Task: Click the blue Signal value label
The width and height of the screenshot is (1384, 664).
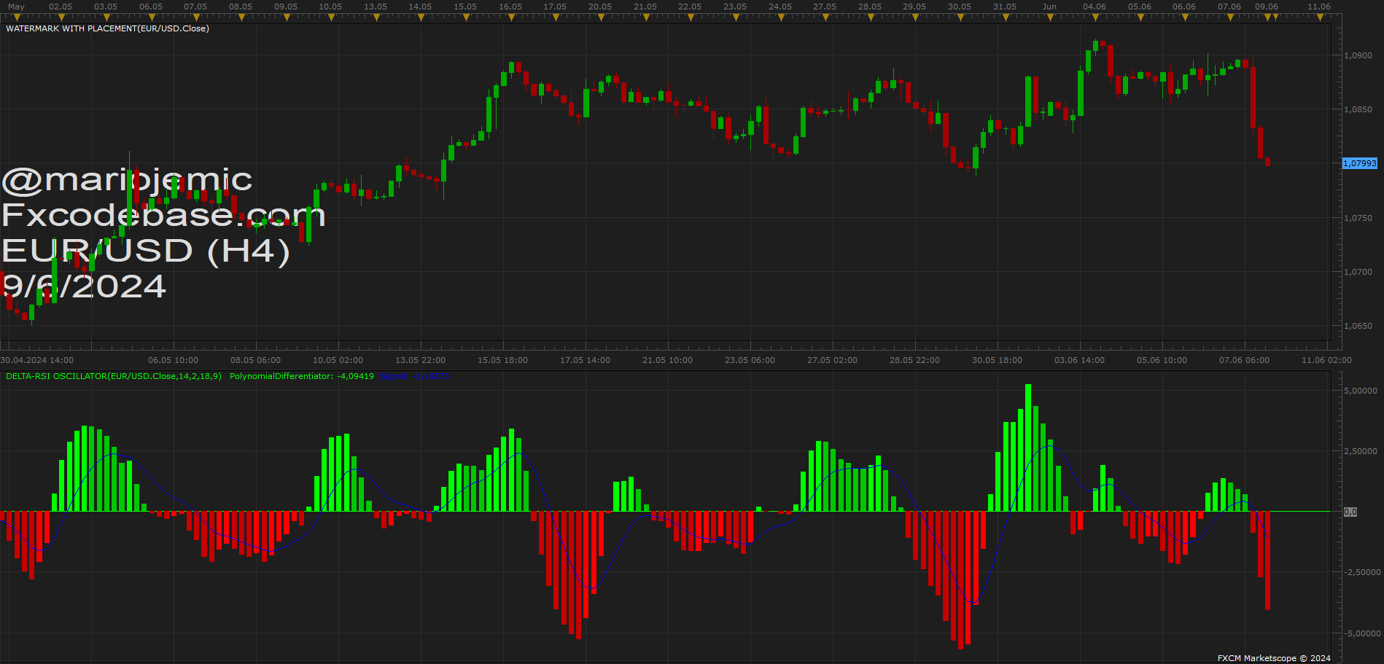Action: (415, 376)
